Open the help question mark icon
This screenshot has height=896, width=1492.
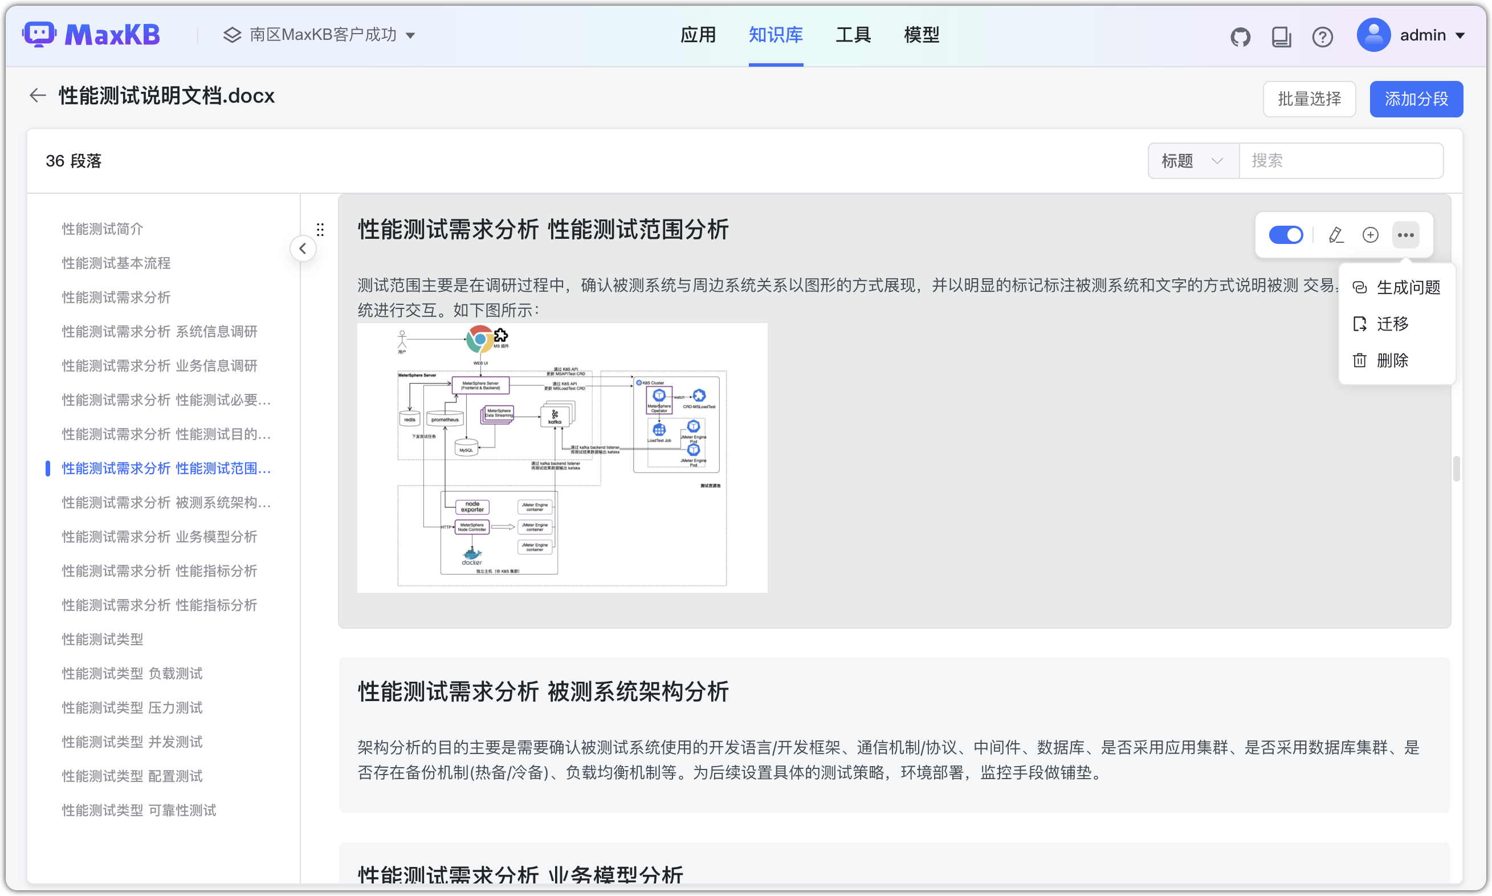point(1322,36)
